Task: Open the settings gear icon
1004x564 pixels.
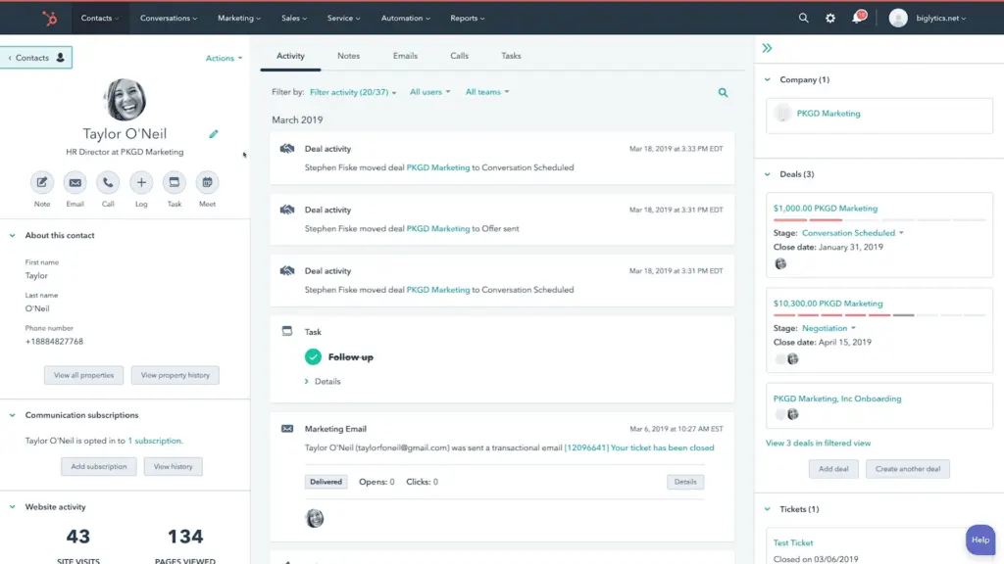Action: click(x=829, y=18)
